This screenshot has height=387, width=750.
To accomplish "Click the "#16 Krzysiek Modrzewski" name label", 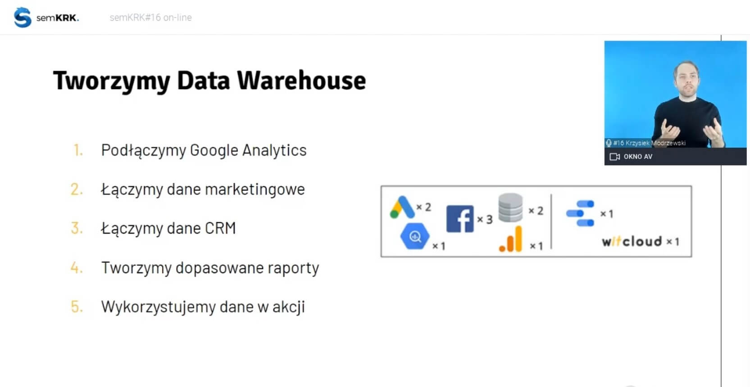I will (x=649, y=143).
